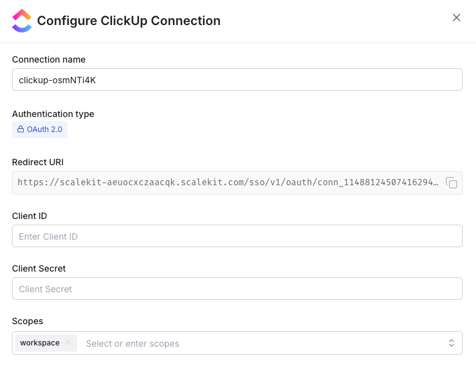Expand the Scopes dropdown chevron
Viewport: 476px width, 388px height.
click(451, 343)
